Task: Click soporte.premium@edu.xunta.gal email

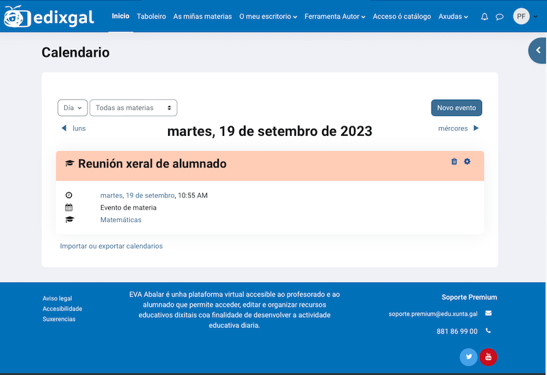Action: [433, 314]
